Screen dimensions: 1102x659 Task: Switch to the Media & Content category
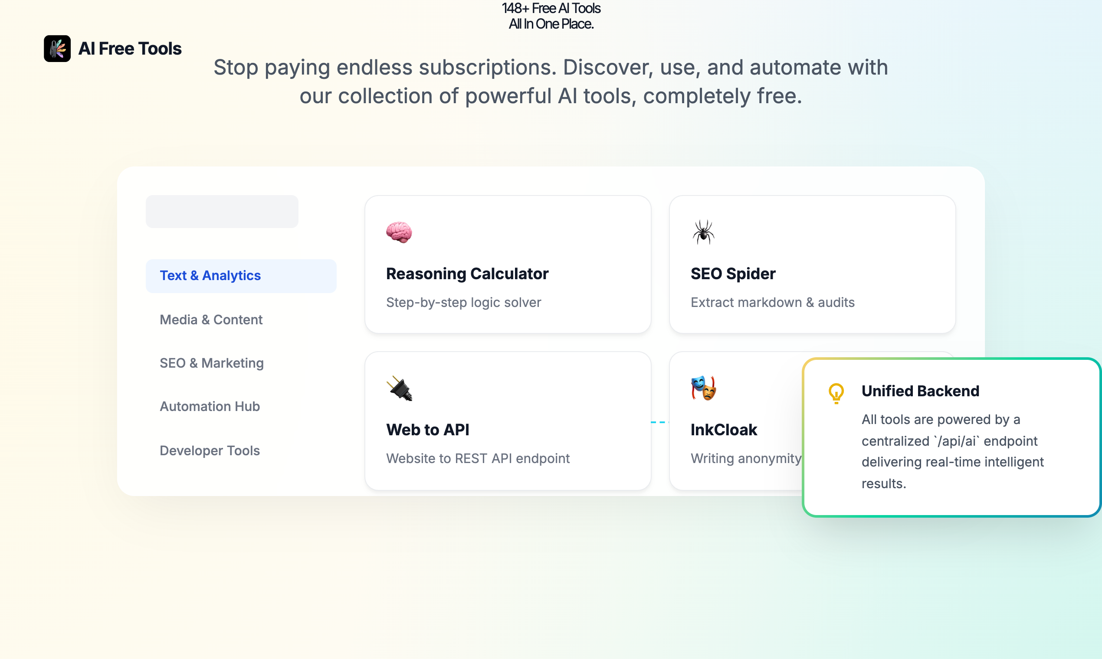211,319
